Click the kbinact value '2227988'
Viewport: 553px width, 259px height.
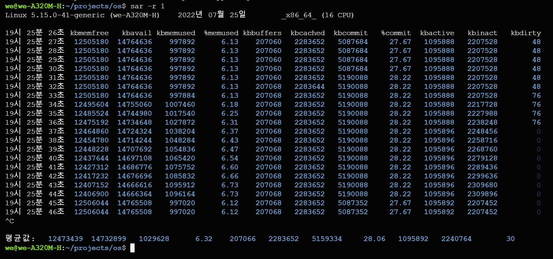(x=483, y=114)
